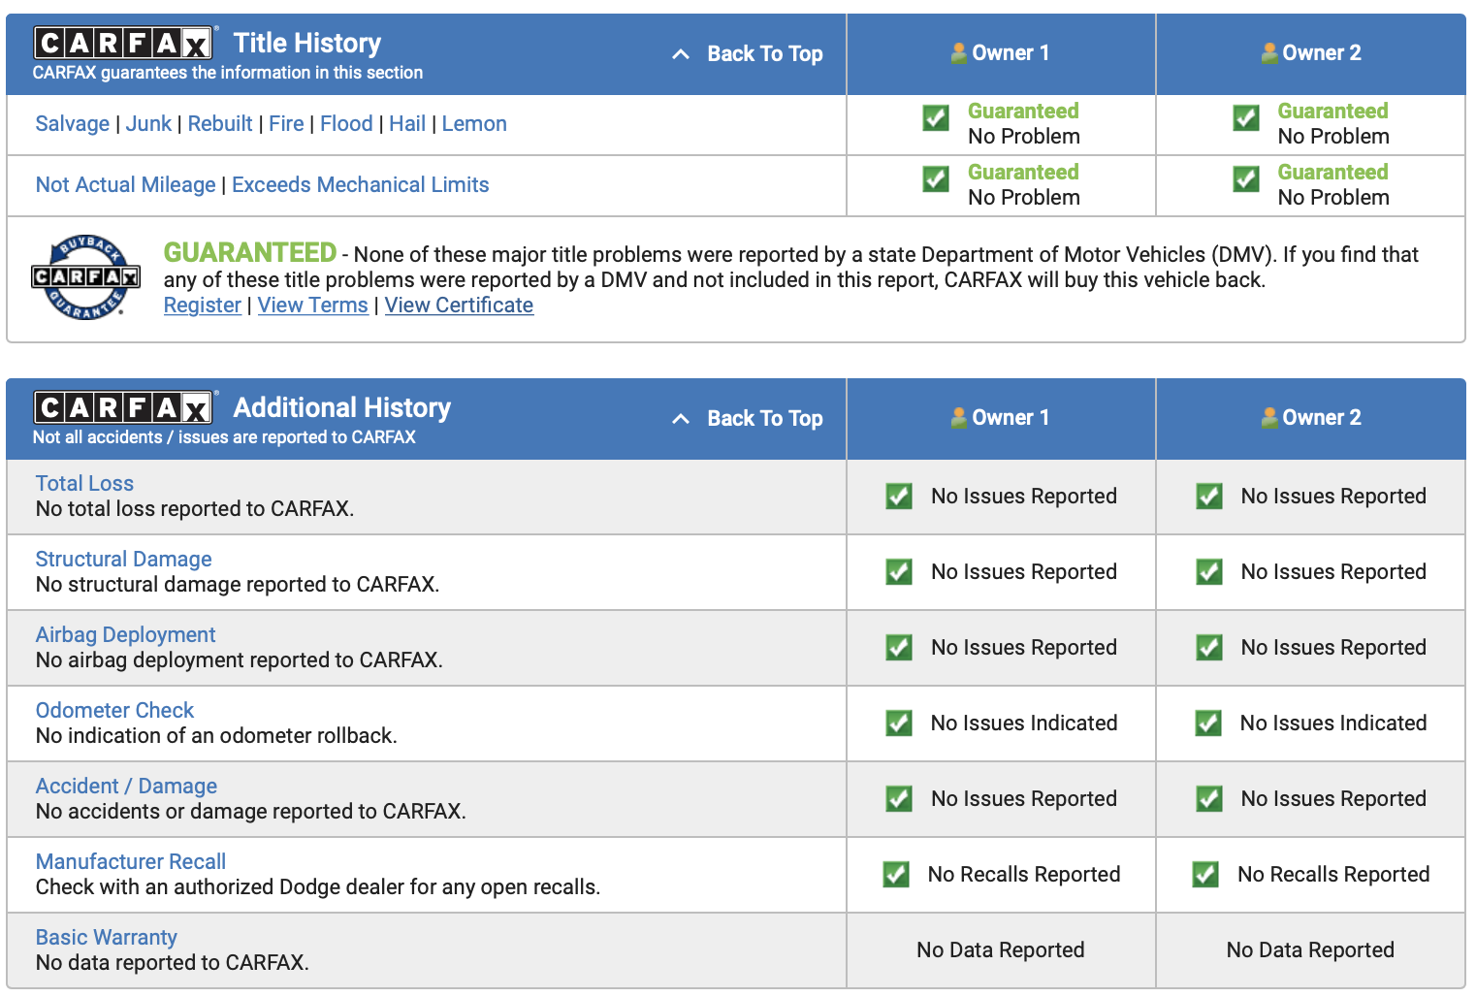This screenshot has height=997, width=1476.
Task: Open the Salvage title definition link
Action: pyautogui.click(x=73, y=124)
